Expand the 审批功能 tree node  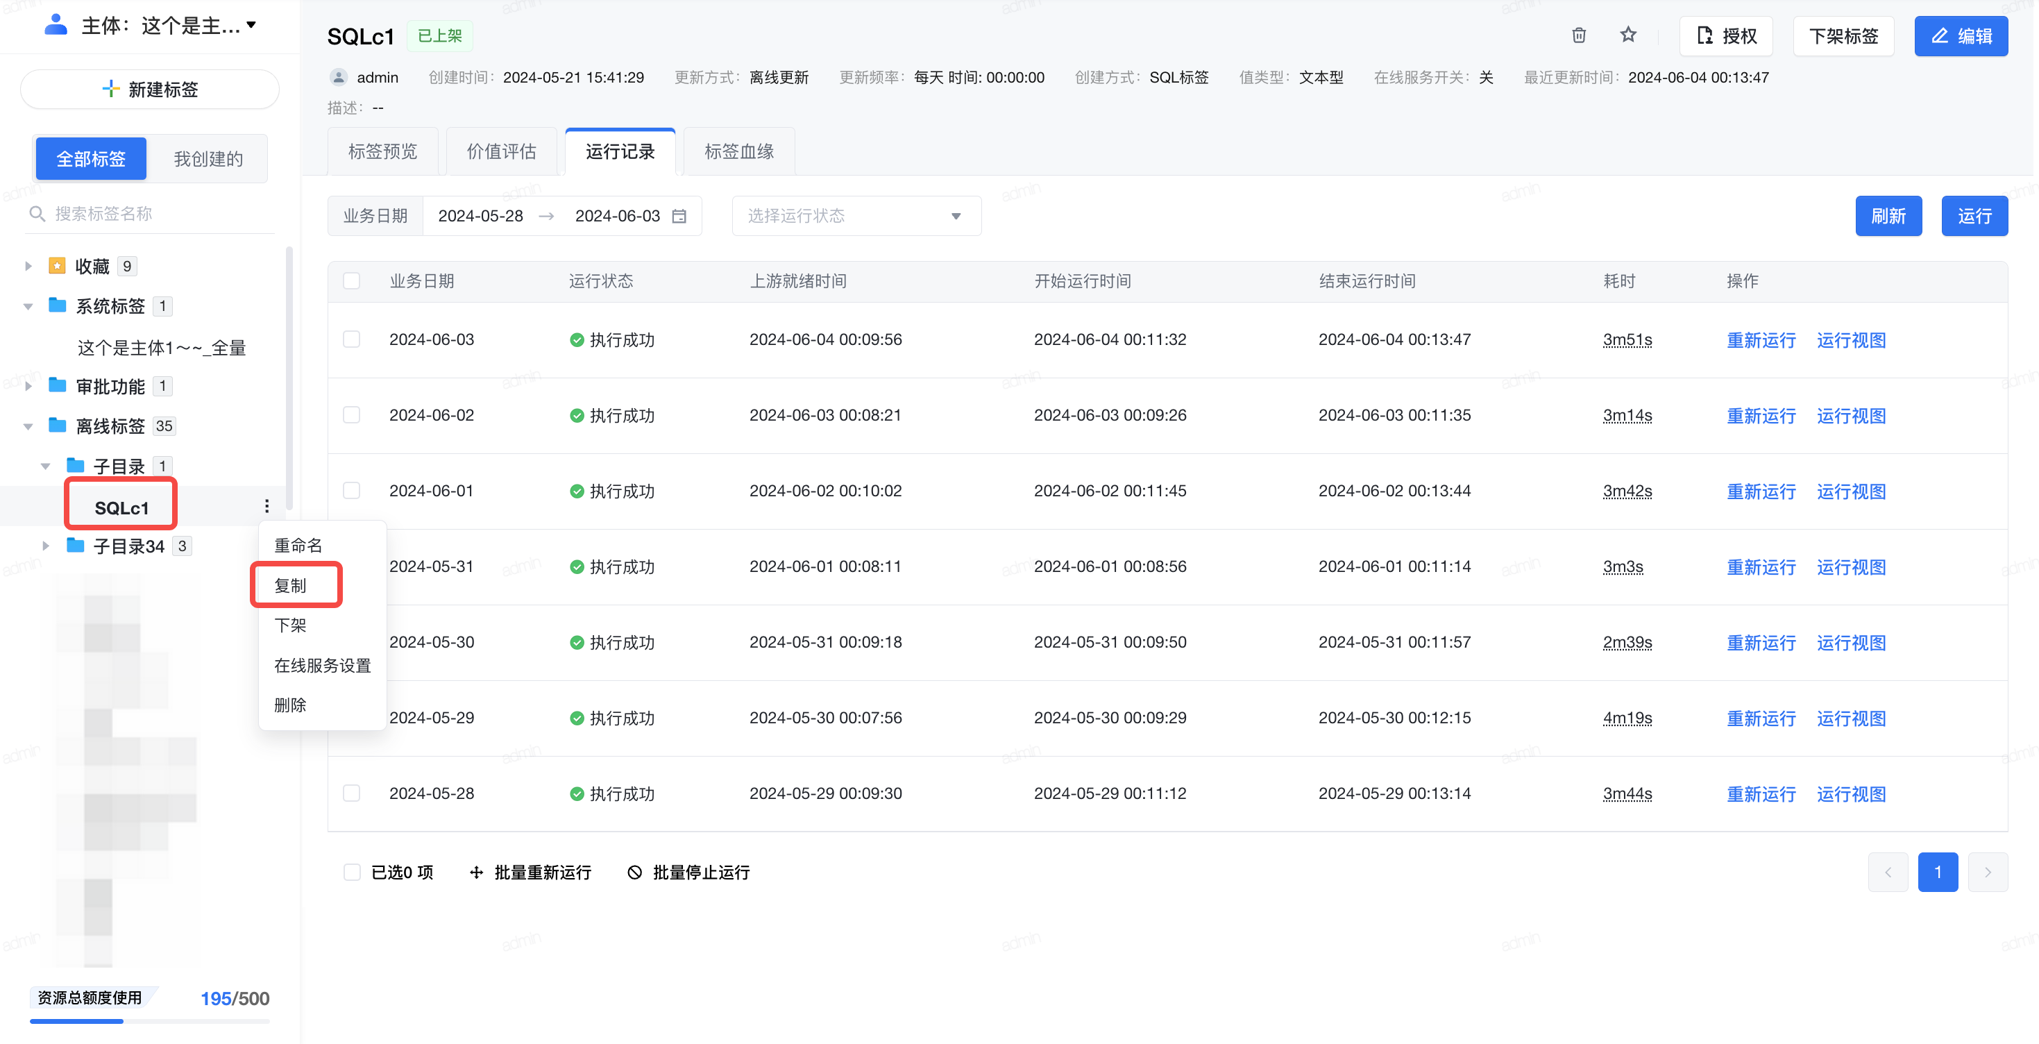[x=28, y=386]
